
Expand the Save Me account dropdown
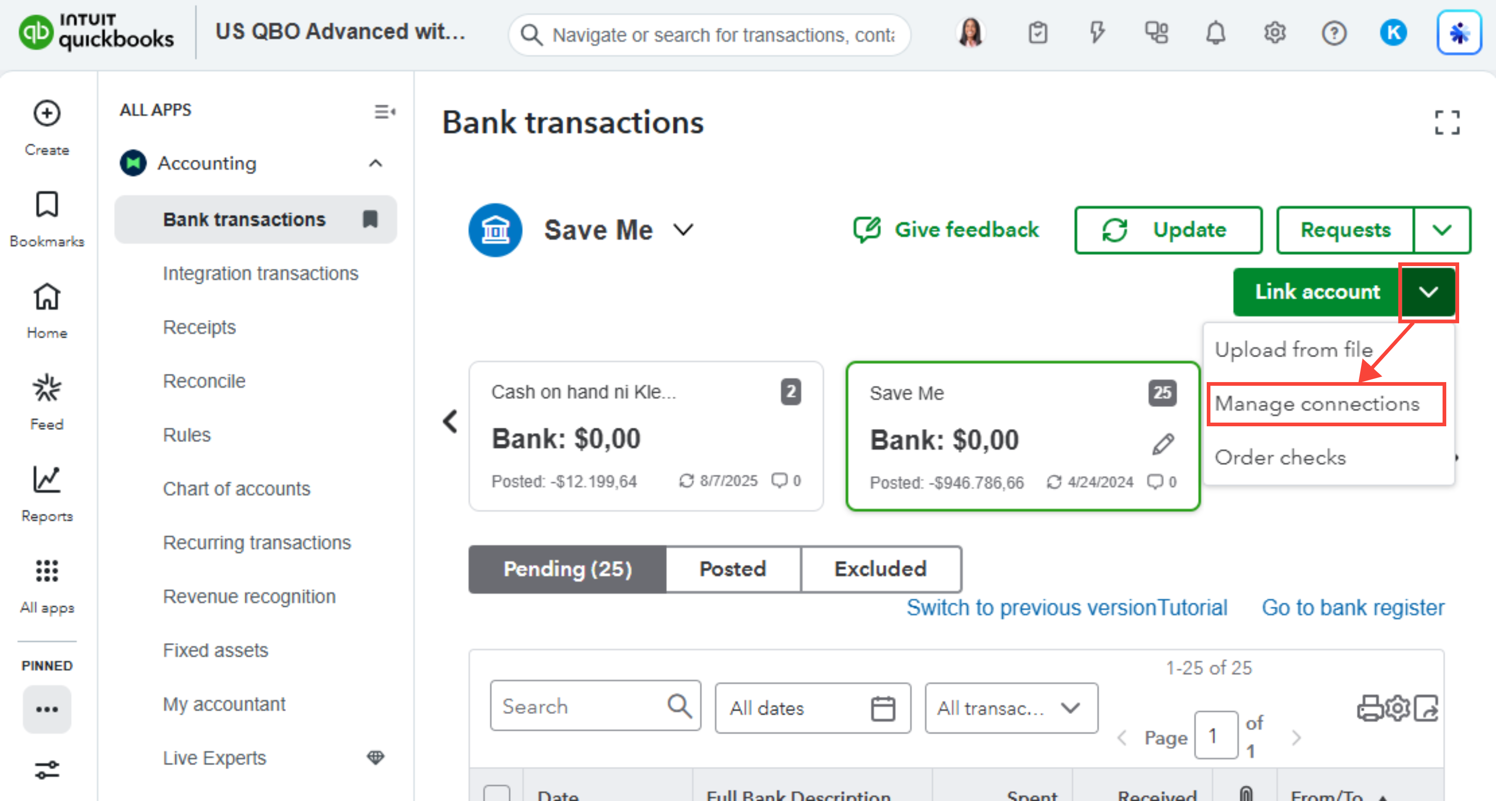[x=684, y=230]
